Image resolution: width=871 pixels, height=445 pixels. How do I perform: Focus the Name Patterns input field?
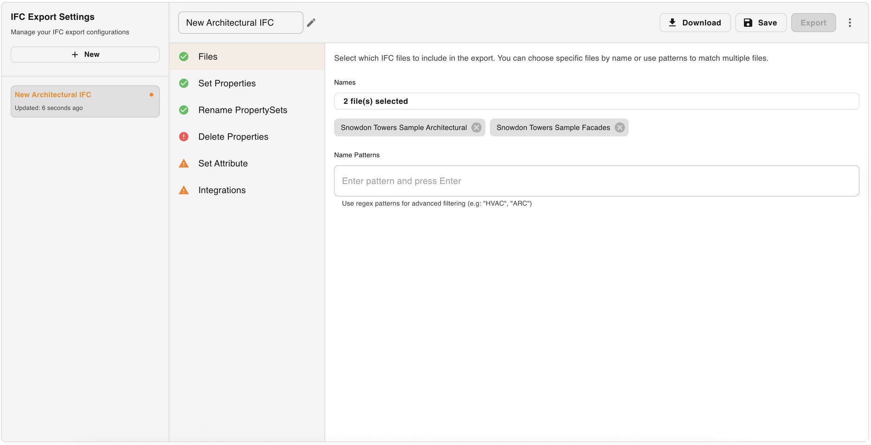pos(596,181)
